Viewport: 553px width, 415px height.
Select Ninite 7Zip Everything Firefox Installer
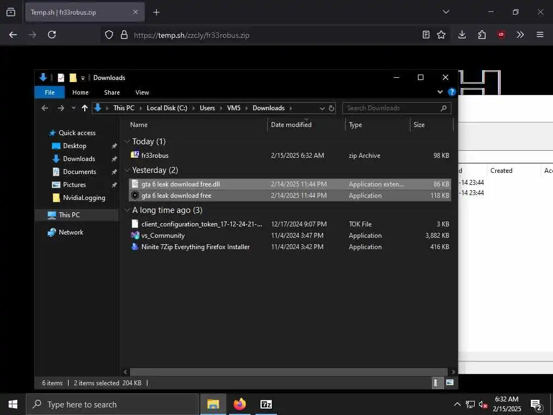click(x=290, y=246)
